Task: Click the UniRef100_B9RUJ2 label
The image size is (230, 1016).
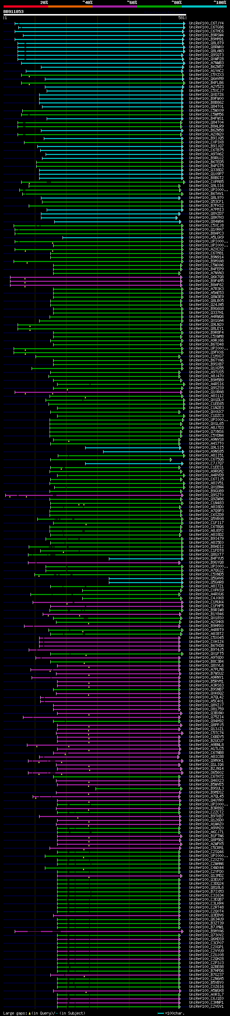Action: coord(206,158)
